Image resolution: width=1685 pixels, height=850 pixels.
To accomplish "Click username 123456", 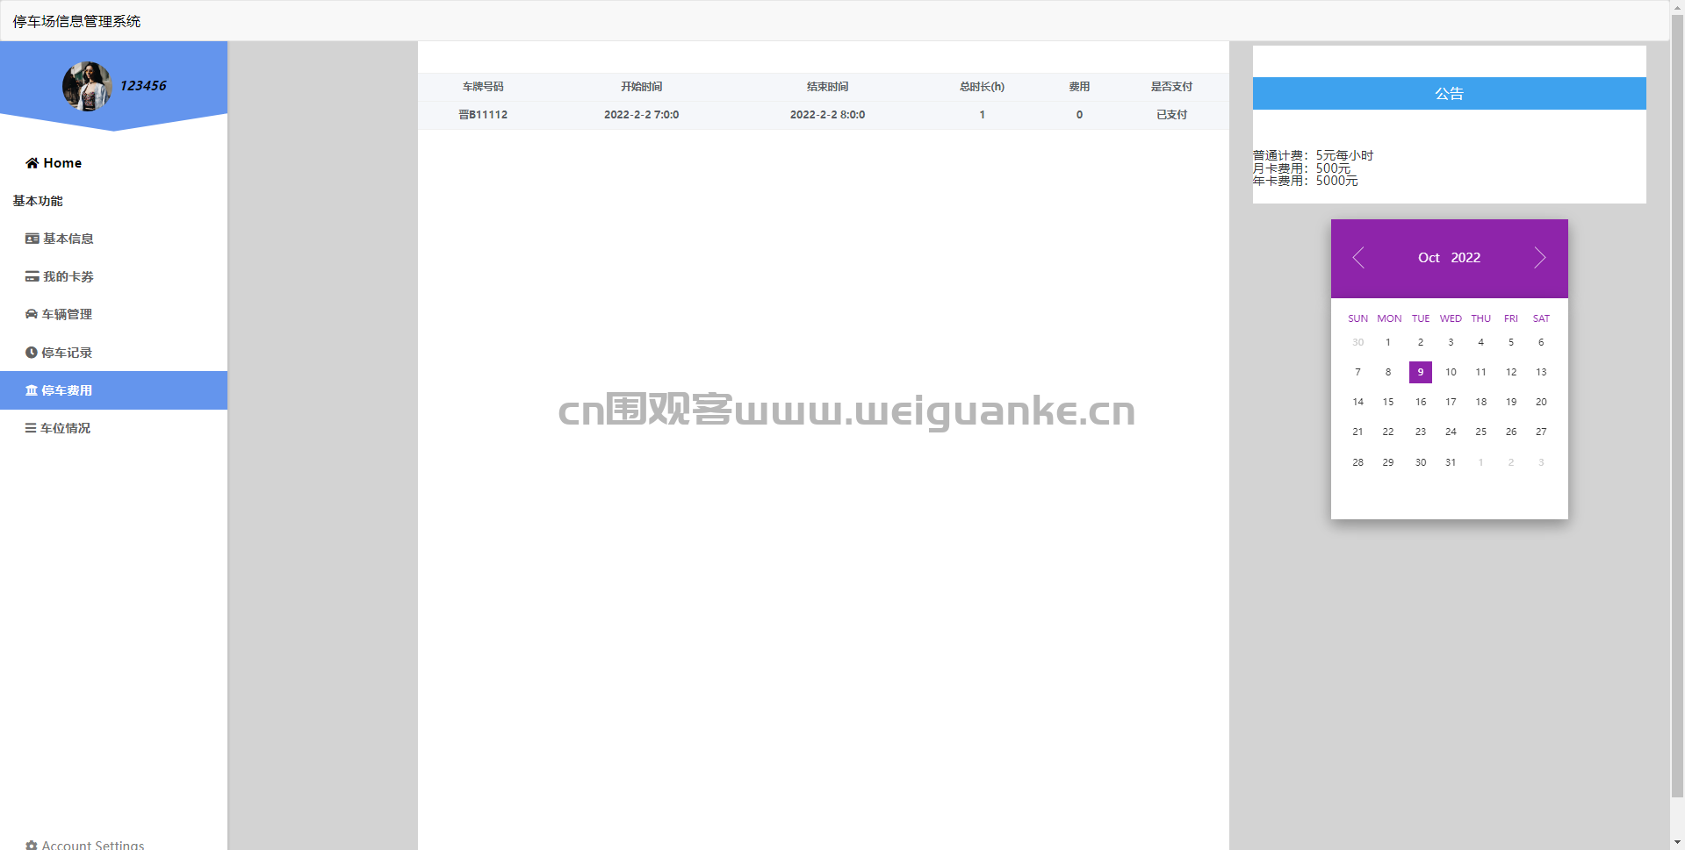I will tap(143, 86).
